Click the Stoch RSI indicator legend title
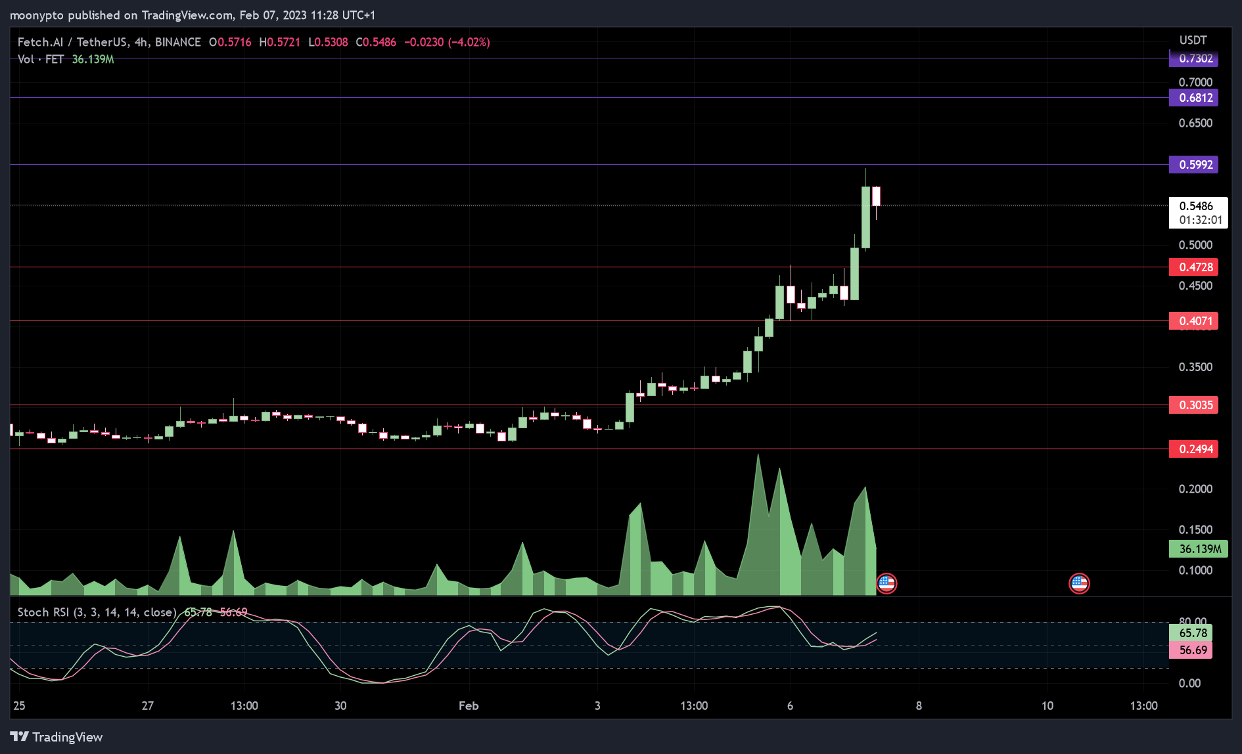1242x754 pixels. 97,612
